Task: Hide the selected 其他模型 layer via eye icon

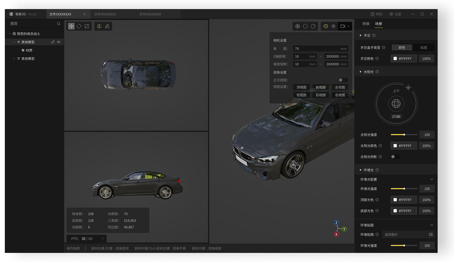Action: (x=59, y=42)
